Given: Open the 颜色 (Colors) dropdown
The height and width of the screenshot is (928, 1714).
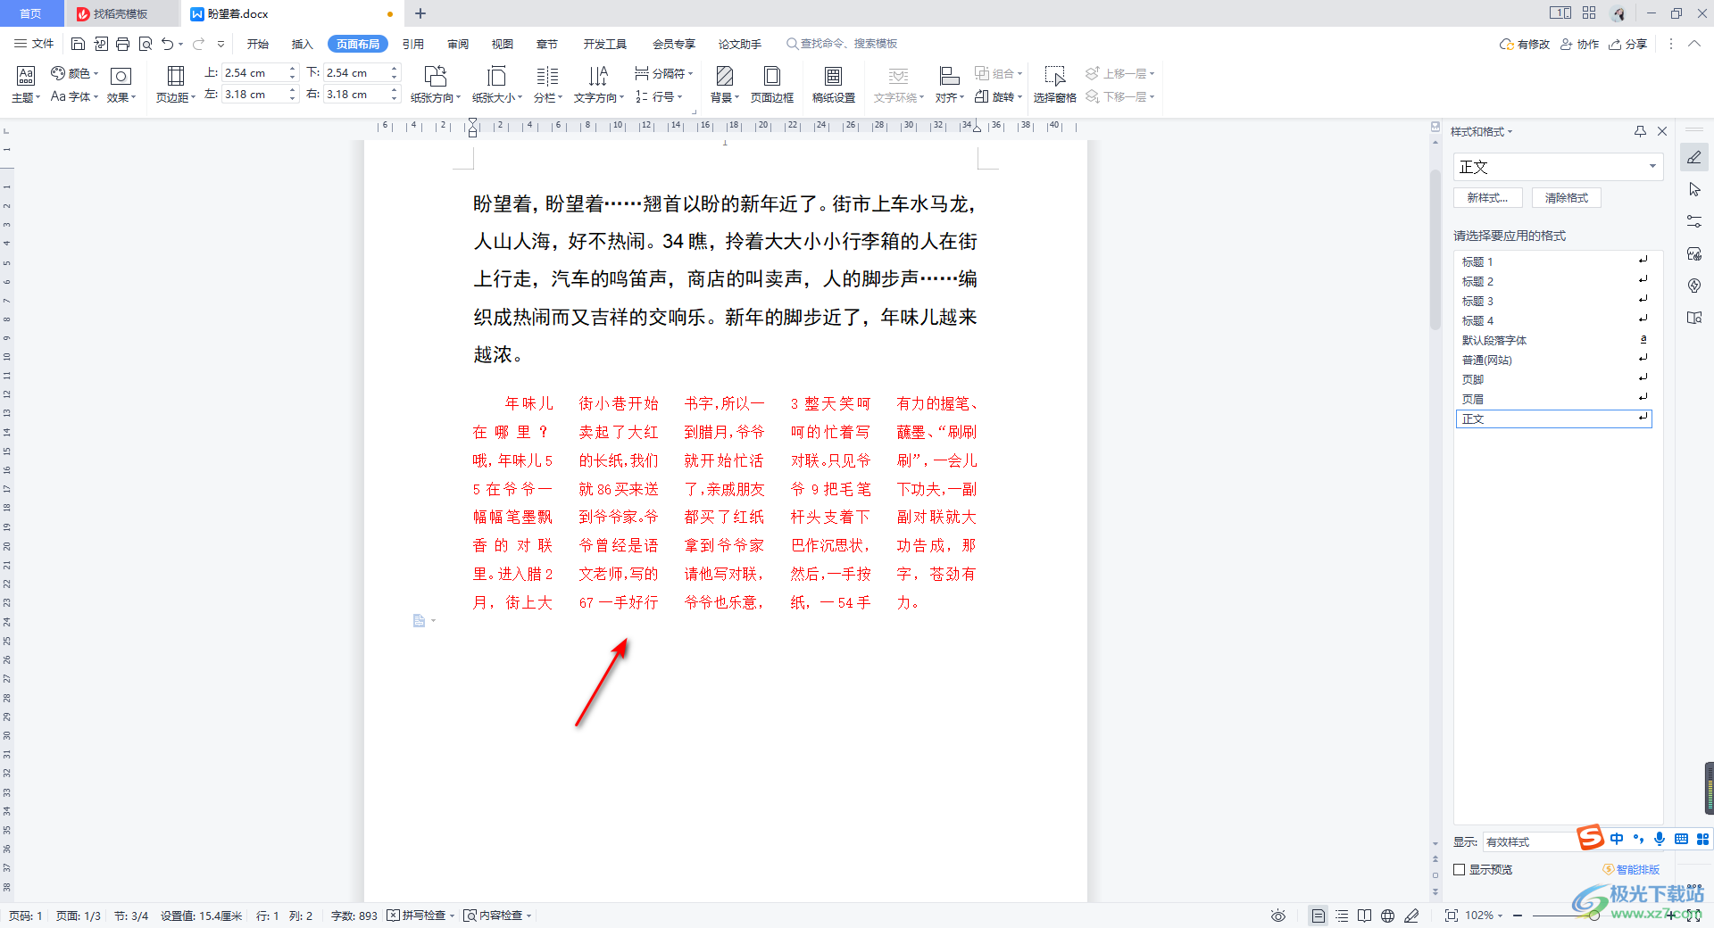Looking at the screenshot, I should (x=75, y=73).
